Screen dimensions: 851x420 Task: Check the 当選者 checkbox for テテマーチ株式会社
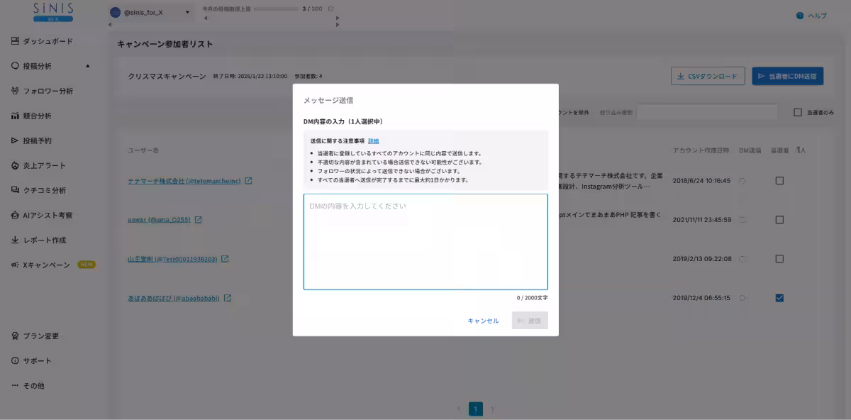pyautogui.click(x=779, y=180)
